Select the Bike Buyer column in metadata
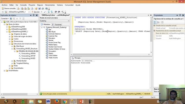Viewport: 185px width, 104px height. pos(52,31)
